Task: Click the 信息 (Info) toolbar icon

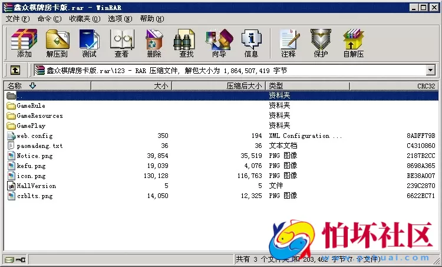Action: [252, 39]
